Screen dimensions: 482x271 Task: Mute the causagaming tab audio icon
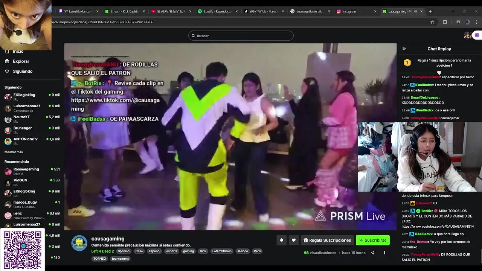[x=415, y=11]
